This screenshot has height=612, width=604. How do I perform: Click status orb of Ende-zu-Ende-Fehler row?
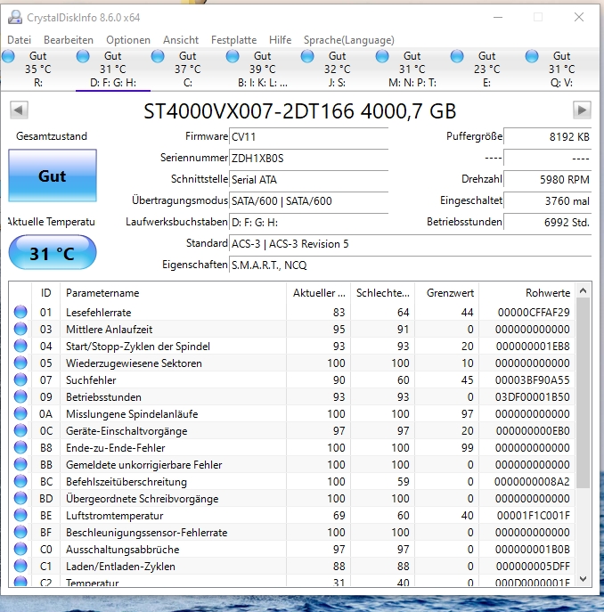click(x=20, y=447)
